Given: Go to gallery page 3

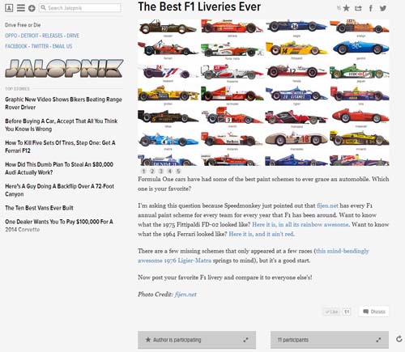Looking at the screenshot, I should point(161,171).
